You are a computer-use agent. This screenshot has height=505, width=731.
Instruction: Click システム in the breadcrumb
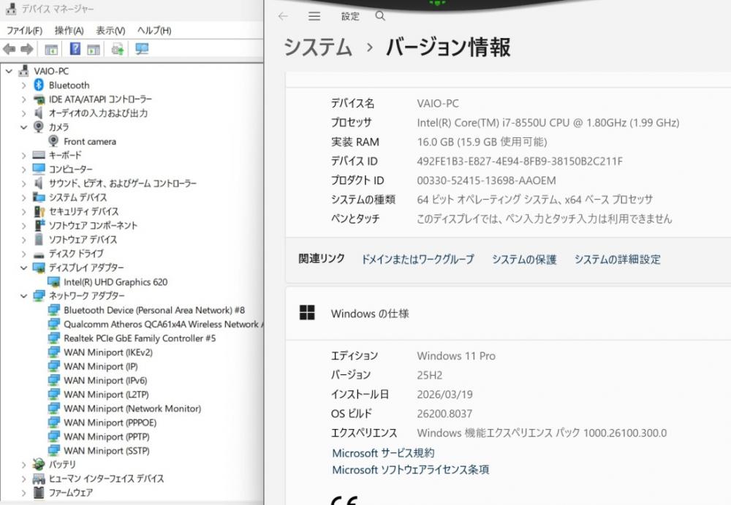pos(317,47)
